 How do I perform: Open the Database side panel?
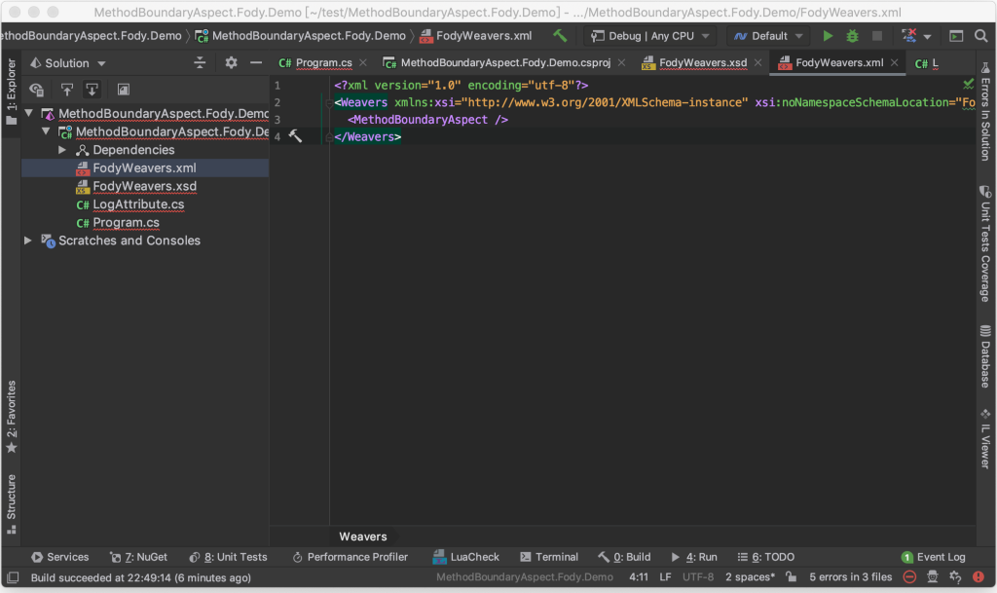point(985,356)
